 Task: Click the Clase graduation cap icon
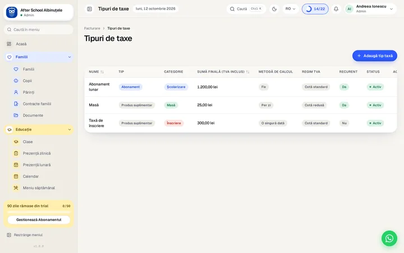click(x=16, y=142)
